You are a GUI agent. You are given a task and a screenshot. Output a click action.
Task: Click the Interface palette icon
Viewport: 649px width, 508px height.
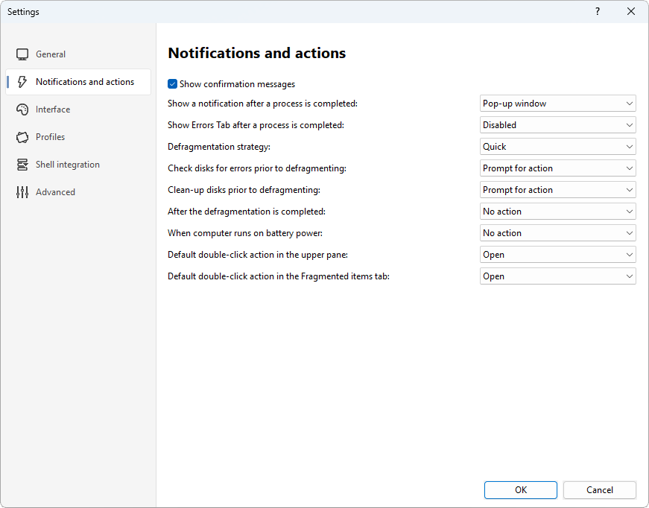coord(22,109)
